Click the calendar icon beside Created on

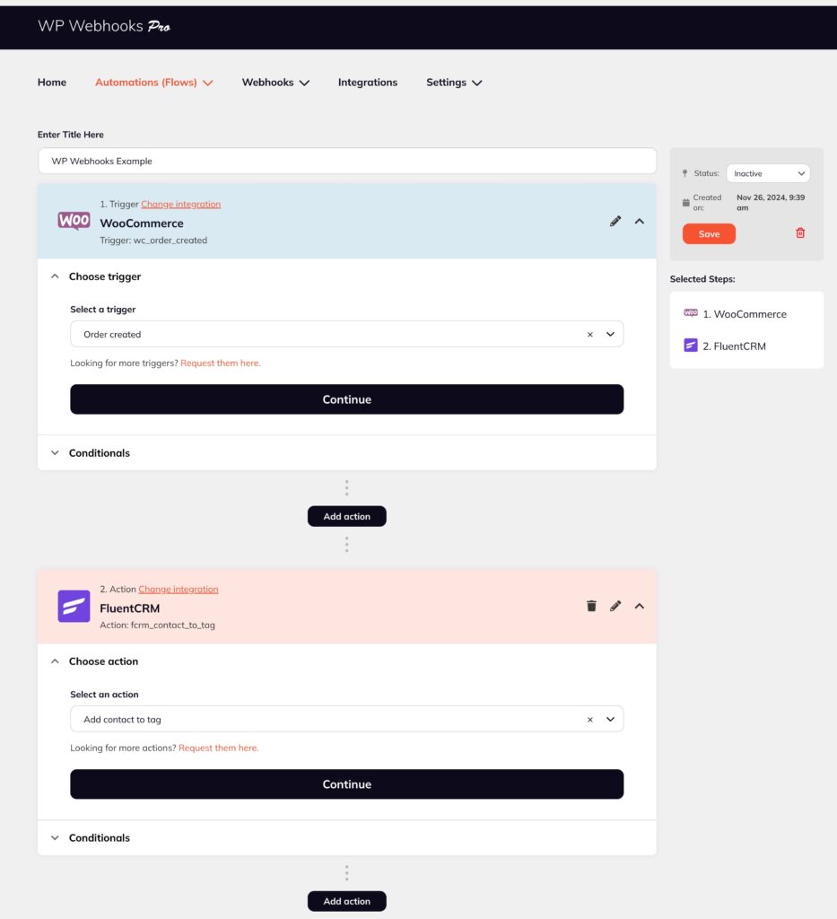coord(686,203)
